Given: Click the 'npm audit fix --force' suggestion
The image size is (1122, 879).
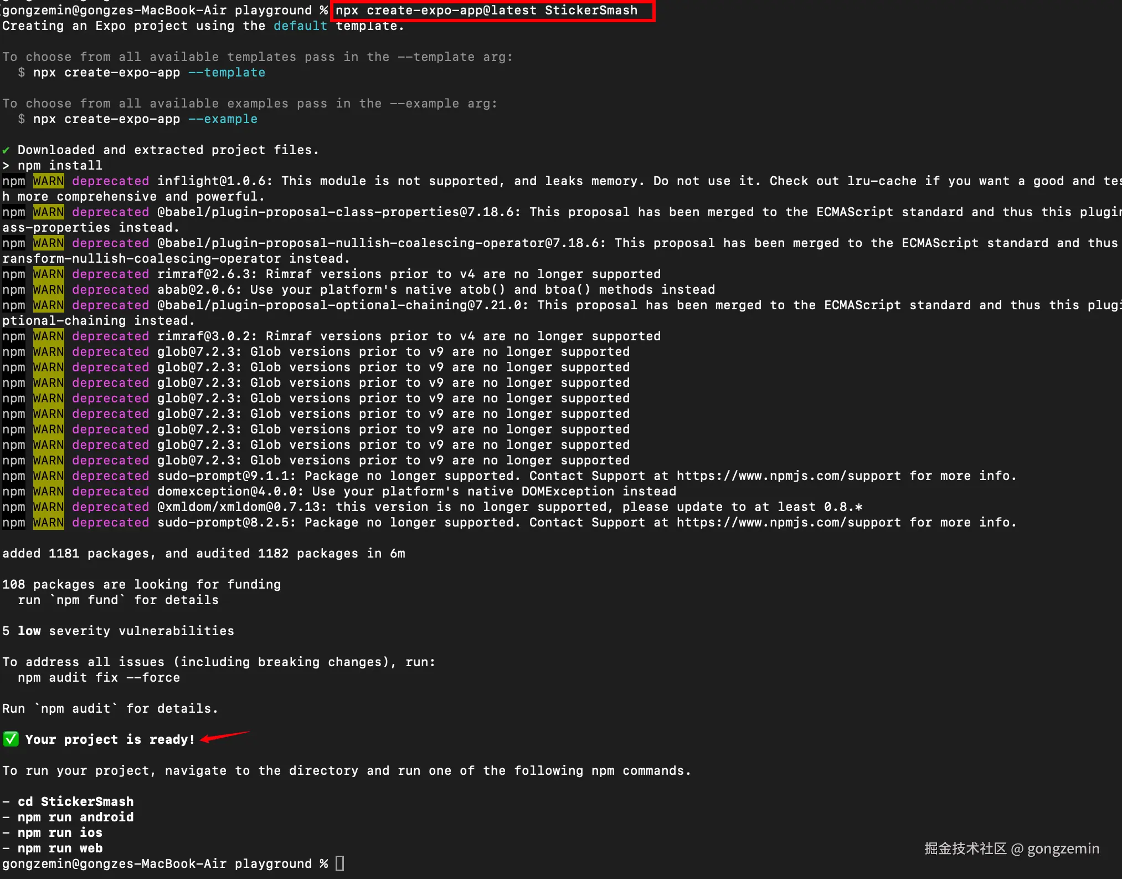Looking at the screenshot, I should (x=99, y=678).
